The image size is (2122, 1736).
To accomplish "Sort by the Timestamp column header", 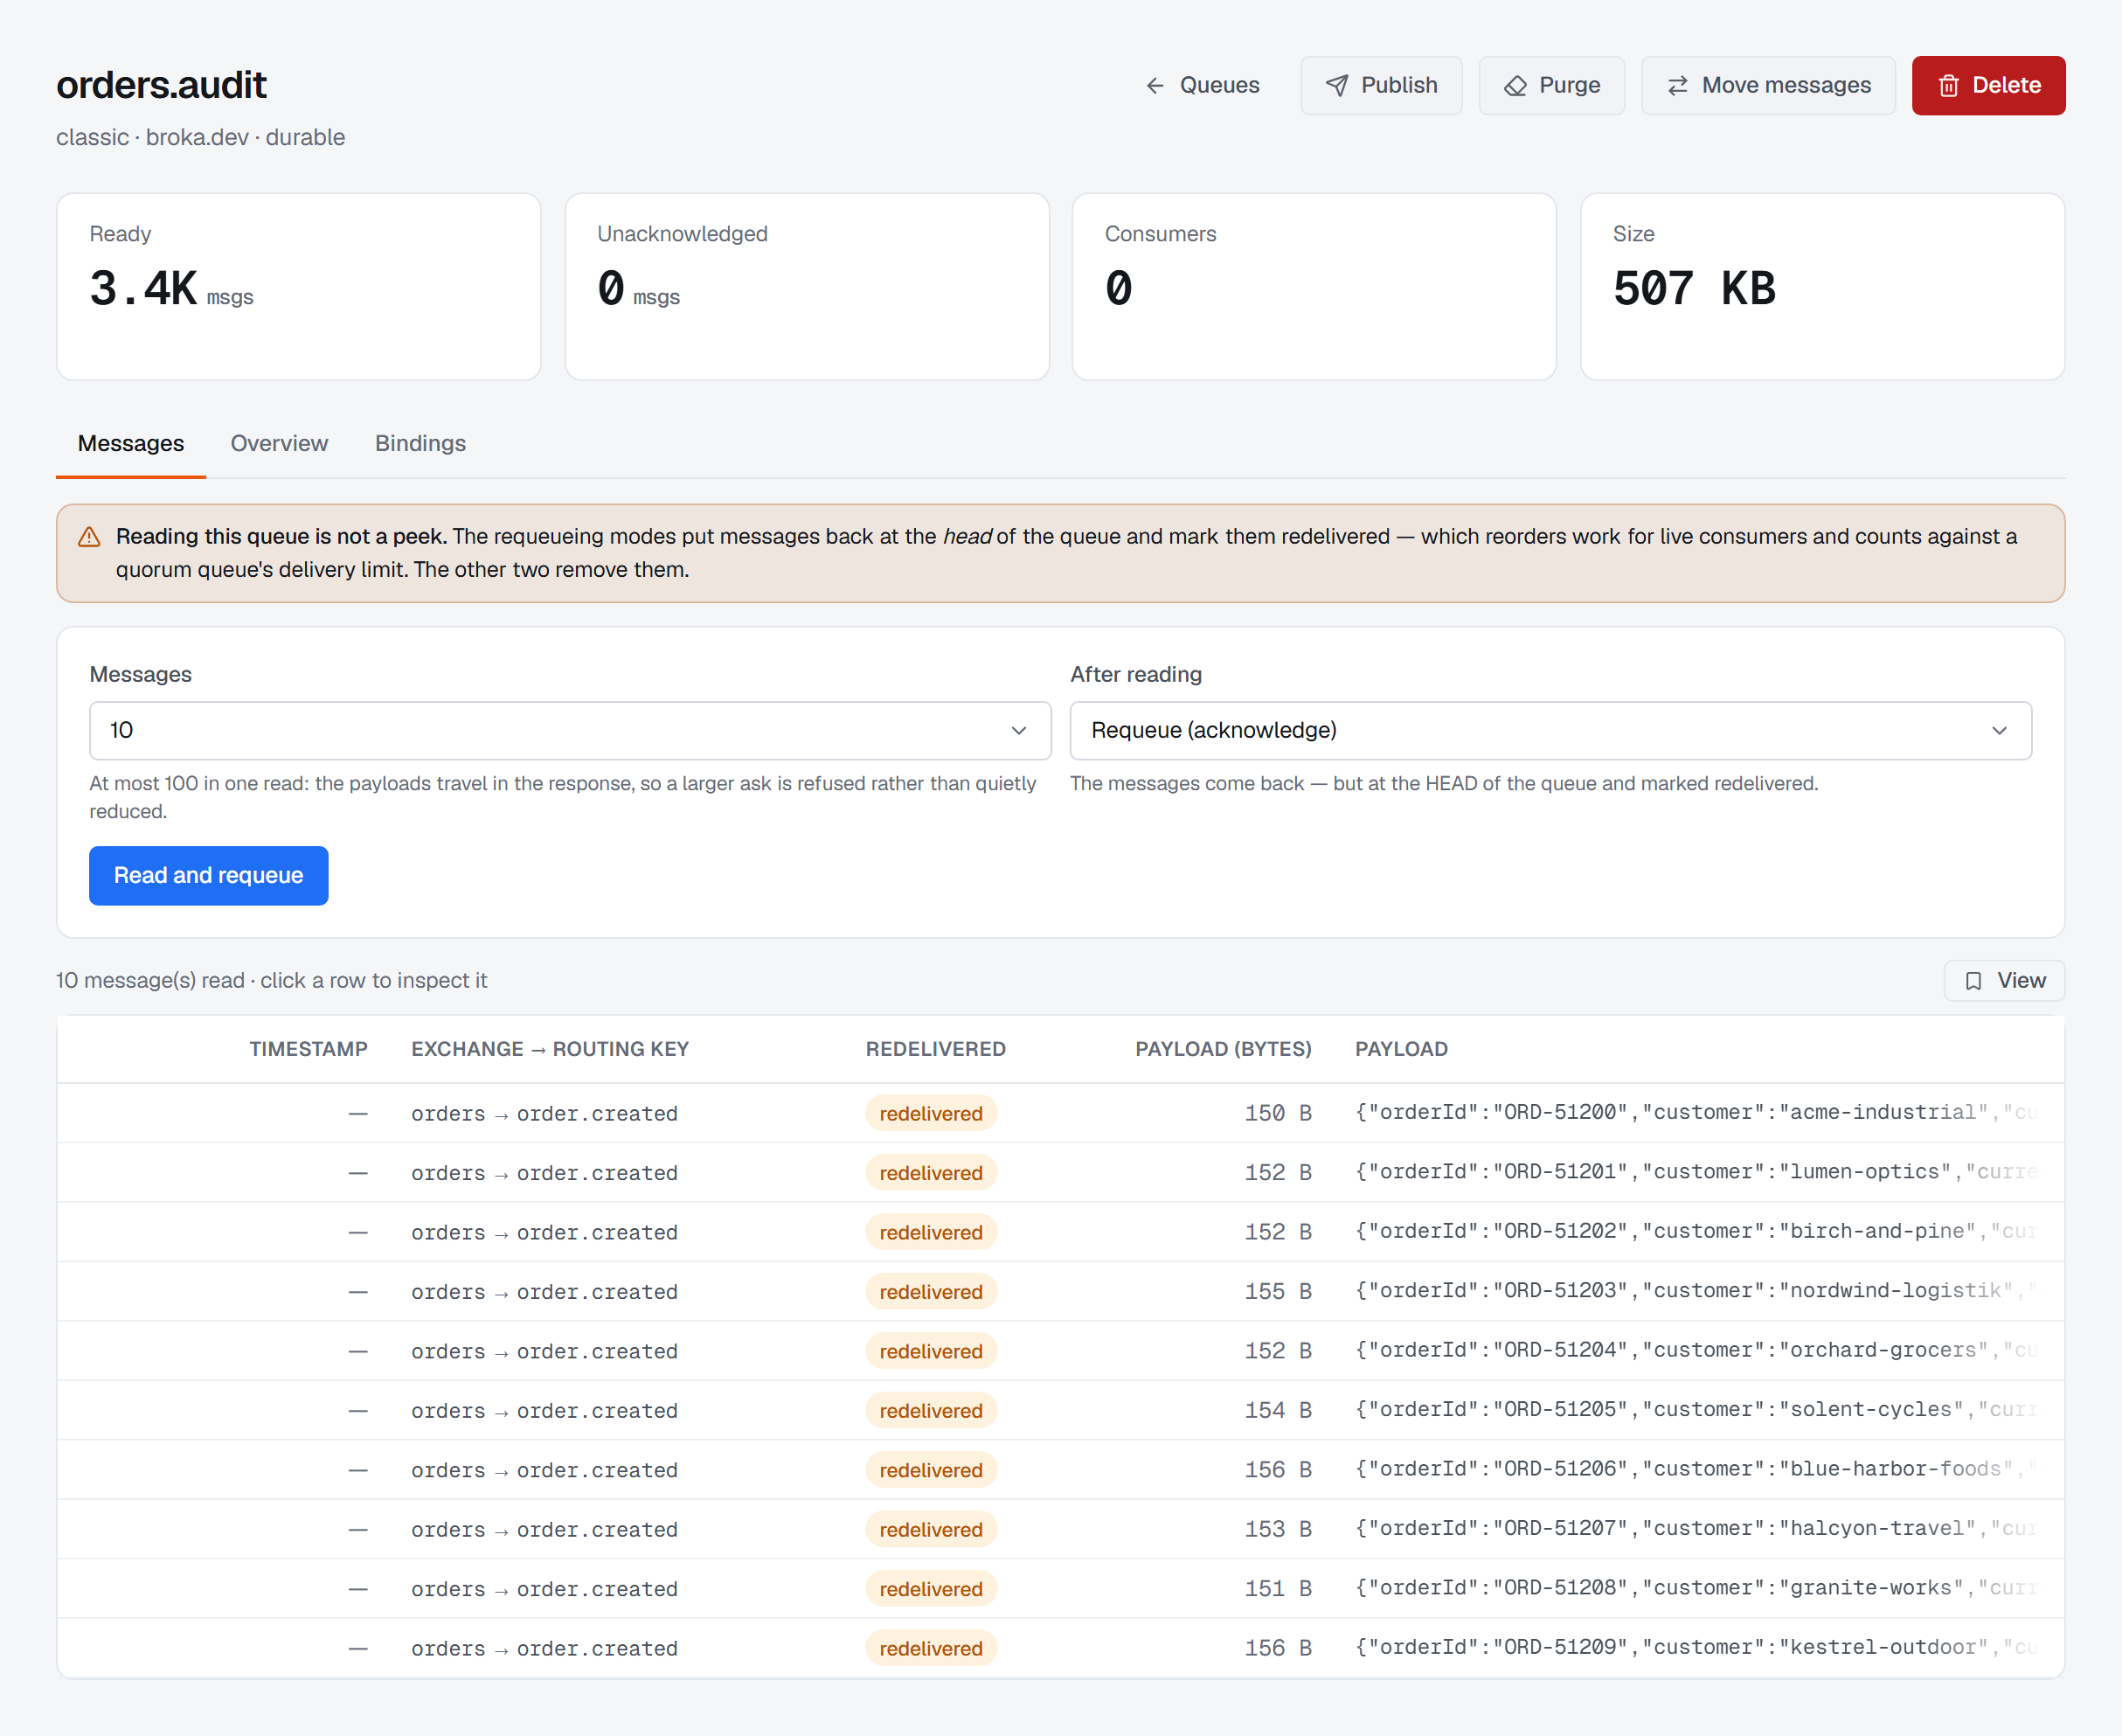I will [x=308, y=1048].
